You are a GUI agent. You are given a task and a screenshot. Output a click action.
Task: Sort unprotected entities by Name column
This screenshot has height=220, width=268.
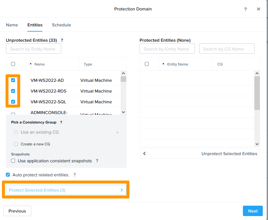[x=39, y=64]
